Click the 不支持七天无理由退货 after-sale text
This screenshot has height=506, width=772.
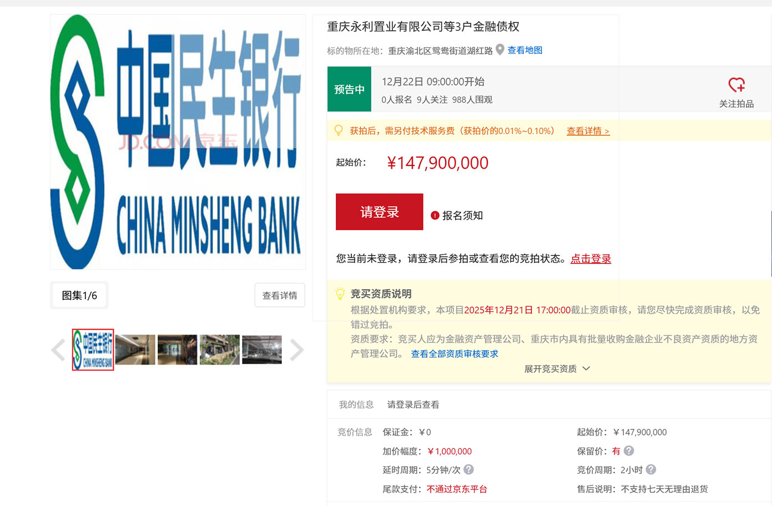(x=664, y=489)
